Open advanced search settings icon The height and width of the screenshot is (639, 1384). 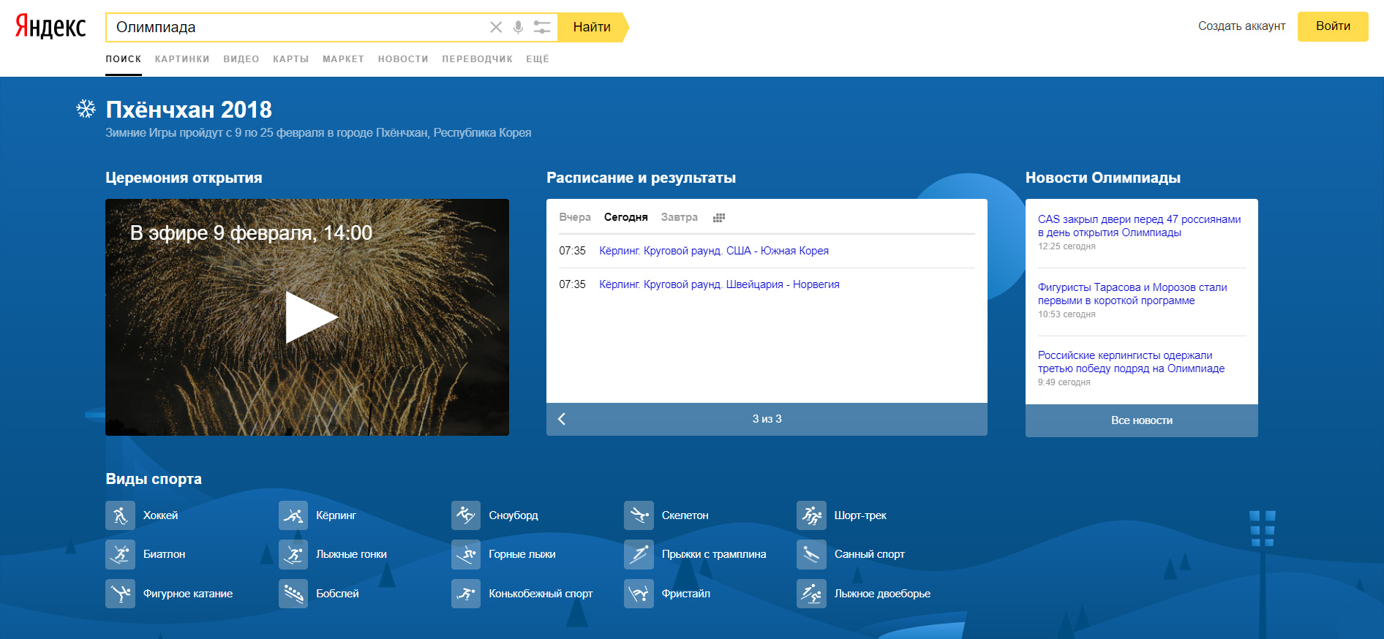pyautogui.click(x=541, y=27)
